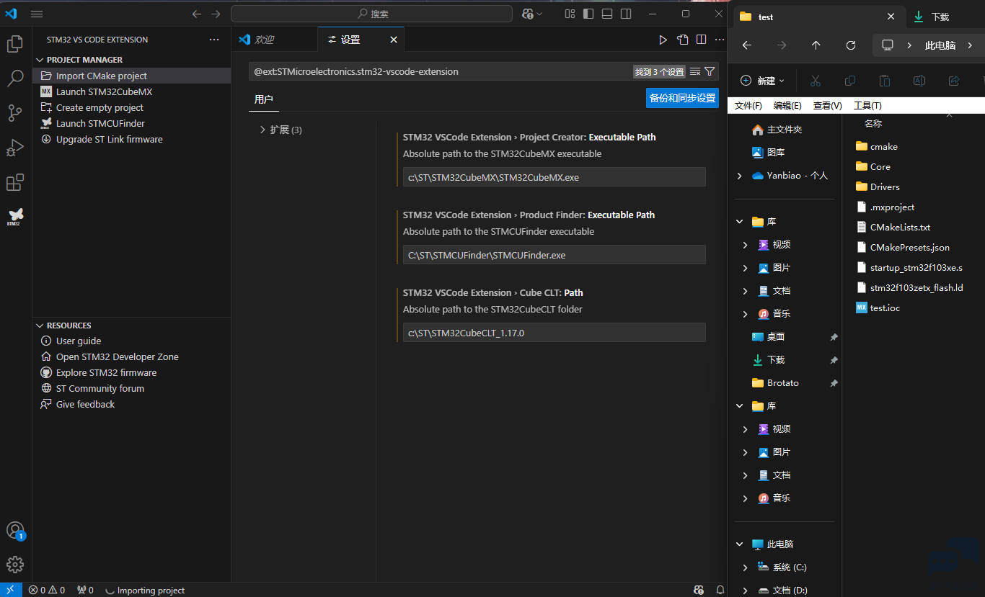The height and width of the screenshot is (597, 985).
Task: Click the Cut scissors icon in File Explorer
Action: click(816, 81)
